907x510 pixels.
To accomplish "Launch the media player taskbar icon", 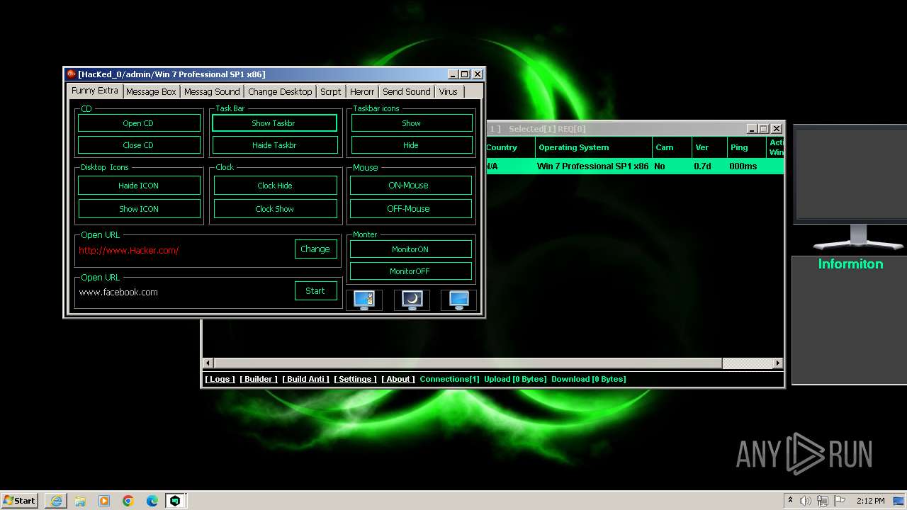I will tap(104, 501).
